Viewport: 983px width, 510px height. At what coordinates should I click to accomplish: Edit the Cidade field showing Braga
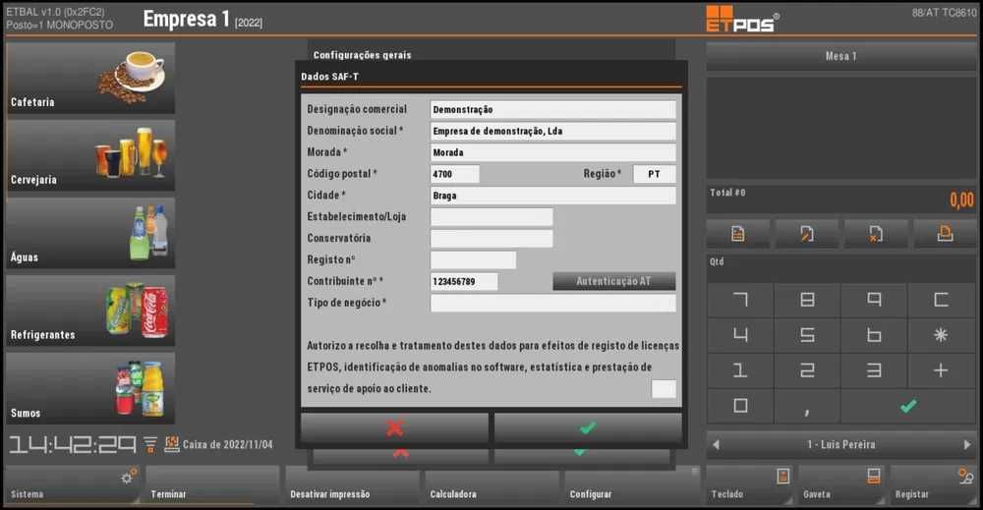(x=552, y=196)
